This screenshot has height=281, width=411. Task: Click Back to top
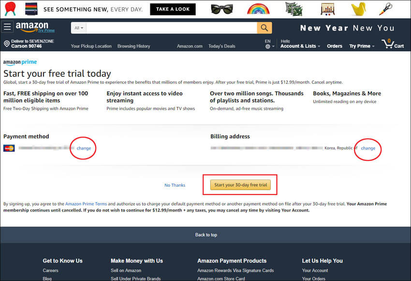(x=206, y=235)
